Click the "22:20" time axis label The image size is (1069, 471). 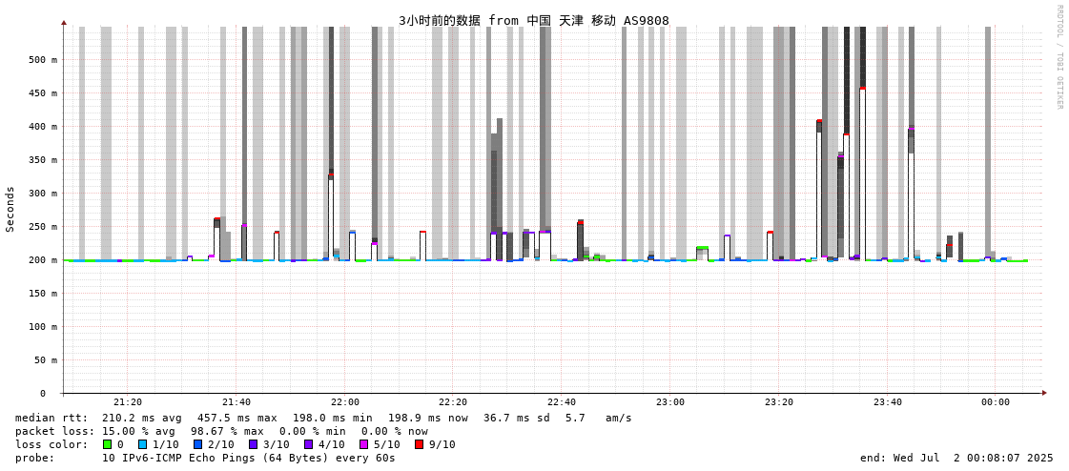(x=453, y=403)
